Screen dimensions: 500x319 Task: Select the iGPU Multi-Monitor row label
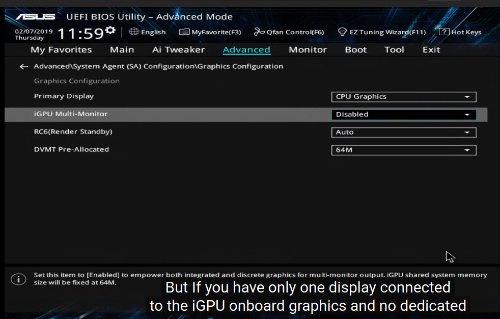point(71,114)
